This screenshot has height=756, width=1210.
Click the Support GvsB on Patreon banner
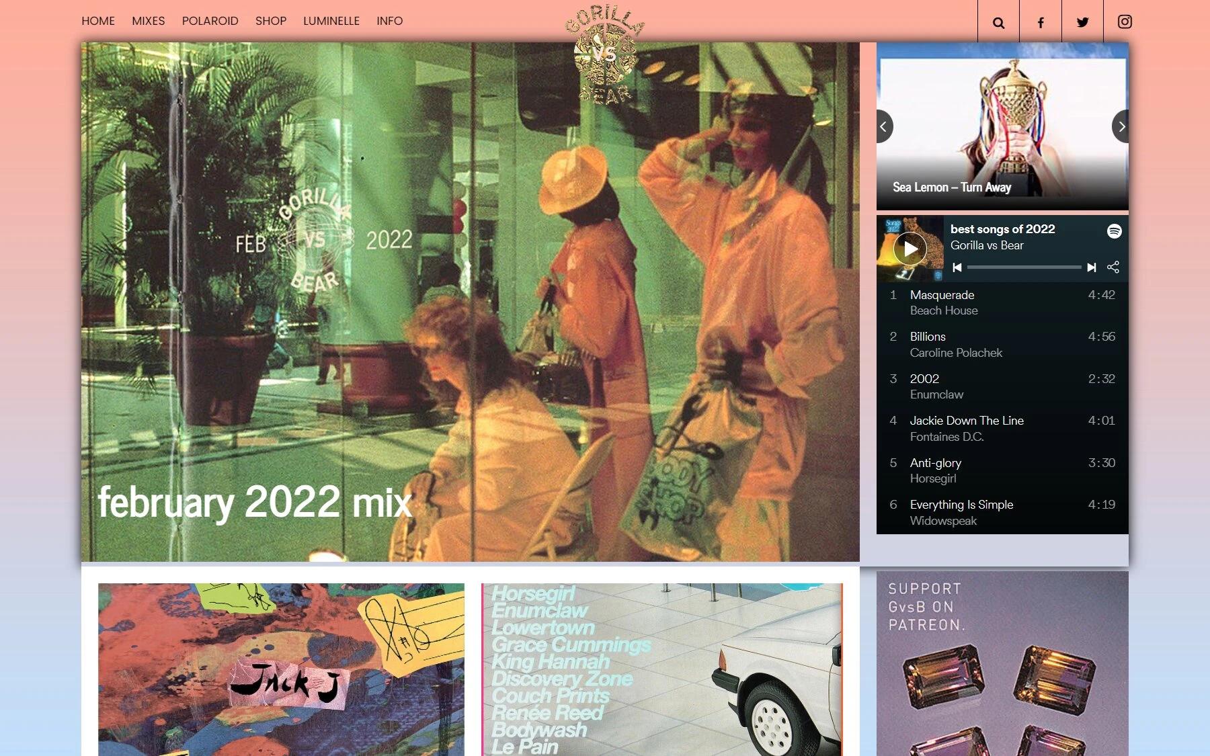(1002, 664)
